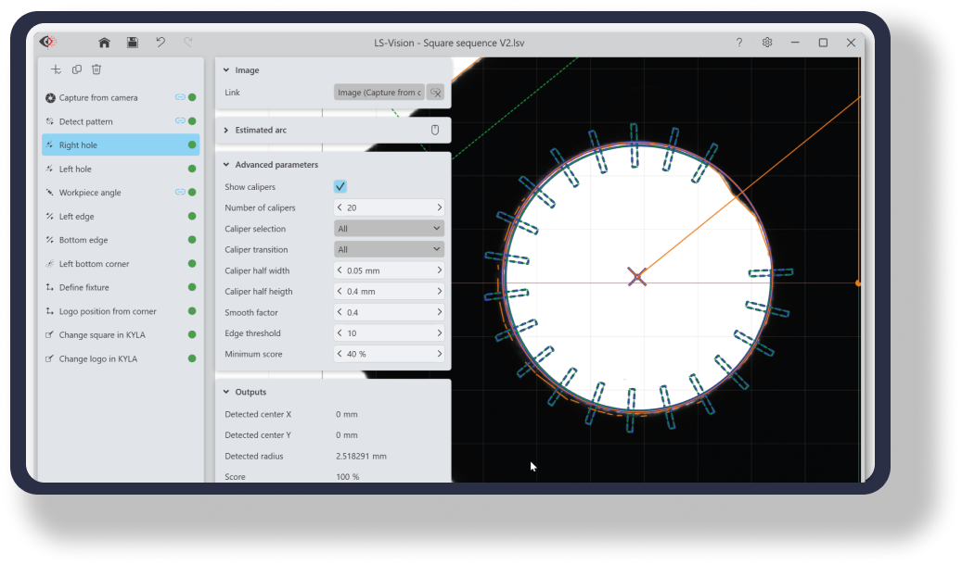962x565 pixels.
Task: Open the Caliper selection dropdown
Action: (389, 229)
